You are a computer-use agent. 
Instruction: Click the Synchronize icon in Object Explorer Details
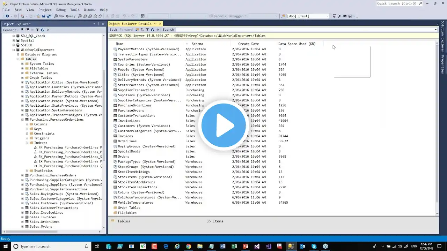click(x=142, y=30)
